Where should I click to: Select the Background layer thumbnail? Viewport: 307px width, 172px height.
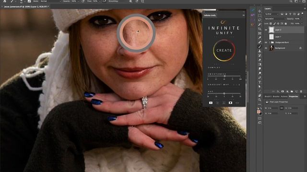(x=272, y=48)
